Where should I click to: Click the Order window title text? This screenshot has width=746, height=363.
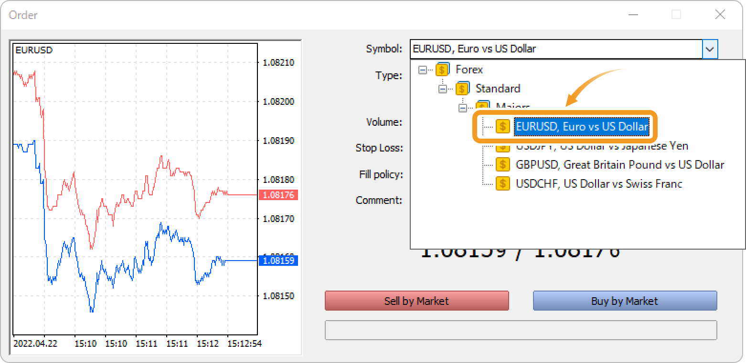point(23,15)
